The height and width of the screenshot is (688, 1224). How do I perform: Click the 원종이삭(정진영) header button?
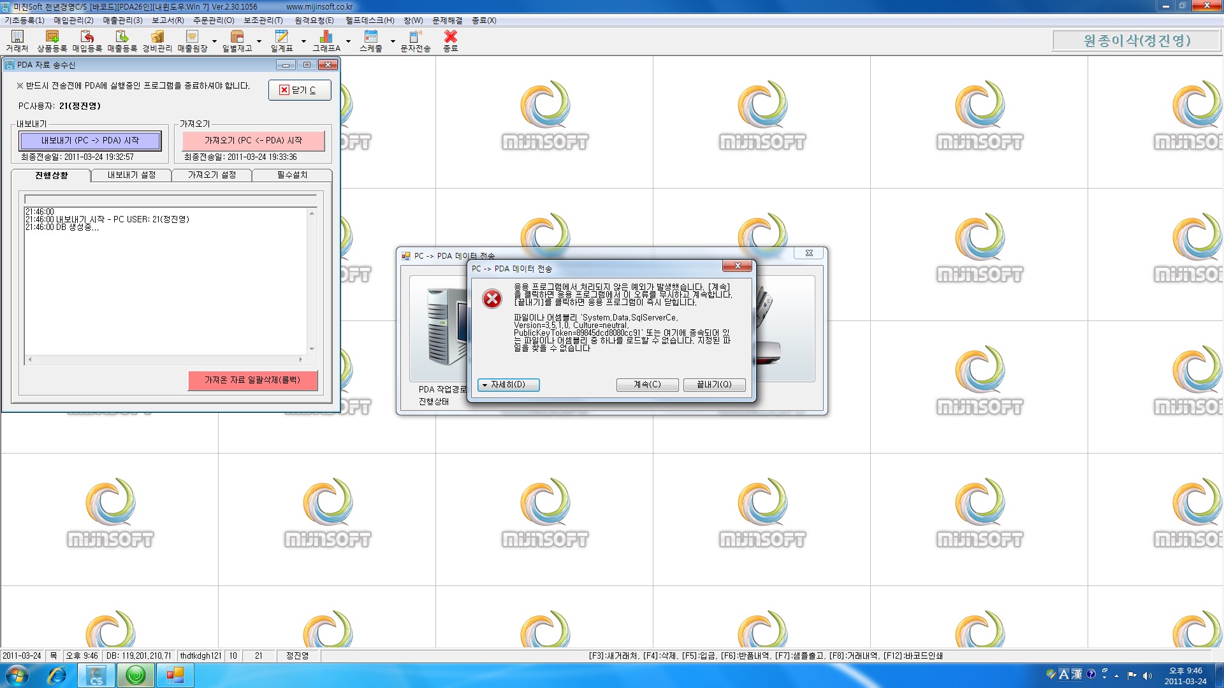[1137, 41]
